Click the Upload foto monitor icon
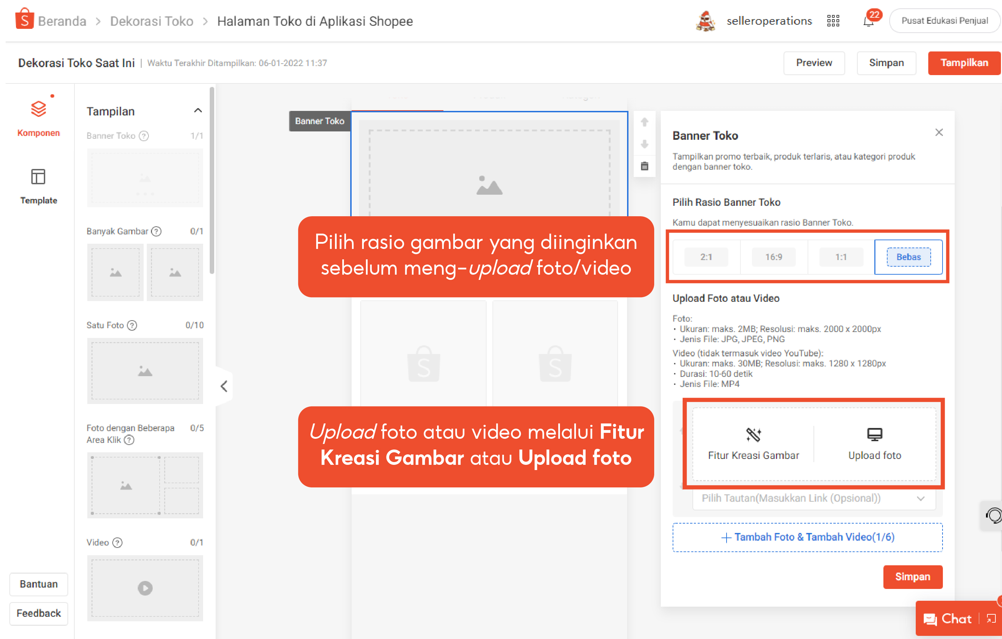 click(875, 434)
